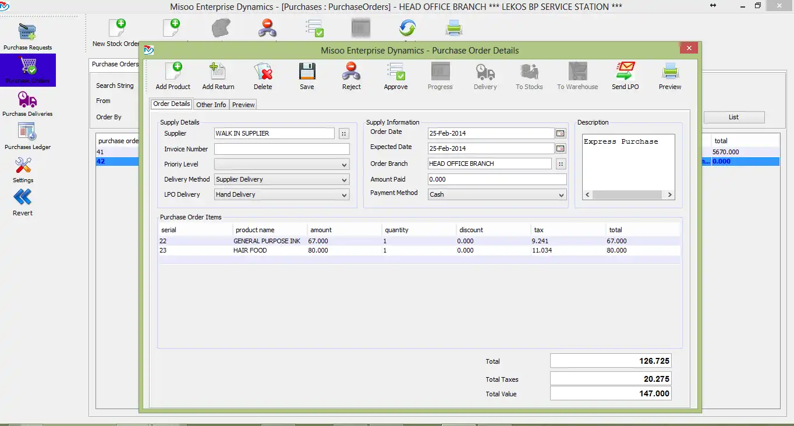Click the List button
Image resolution: width=794 pixels, height=426 pixels.
pyautogui.click(x=733, y=117)
